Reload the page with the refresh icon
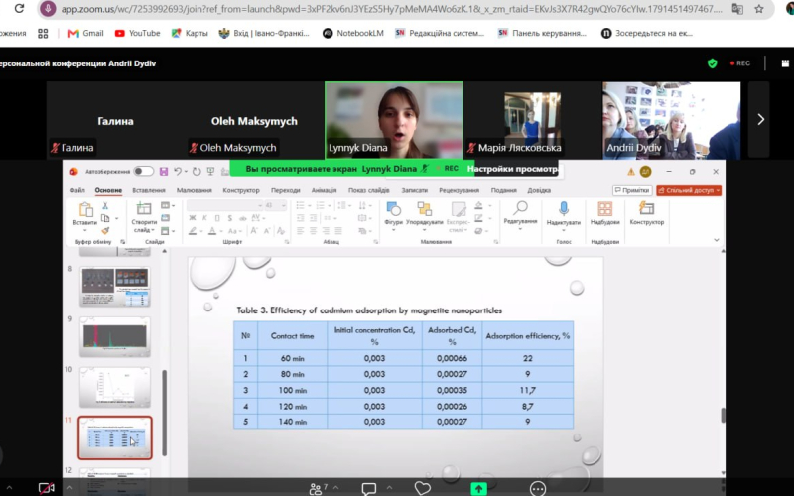The height and width of the screenshot is (496, 794). 19,9
